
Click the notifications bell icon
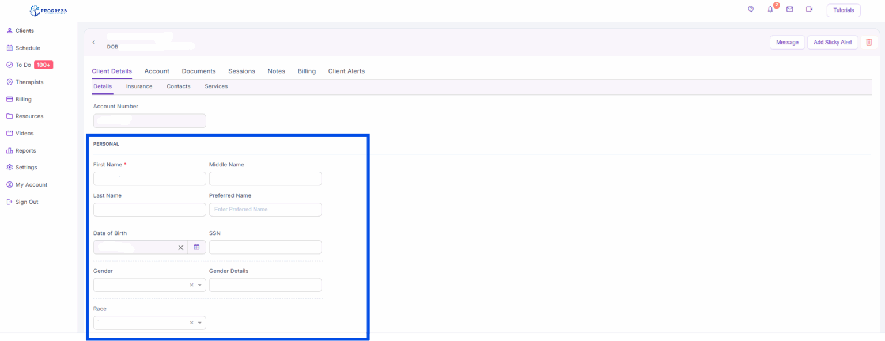pyautogui.click(x=770, y=9)
